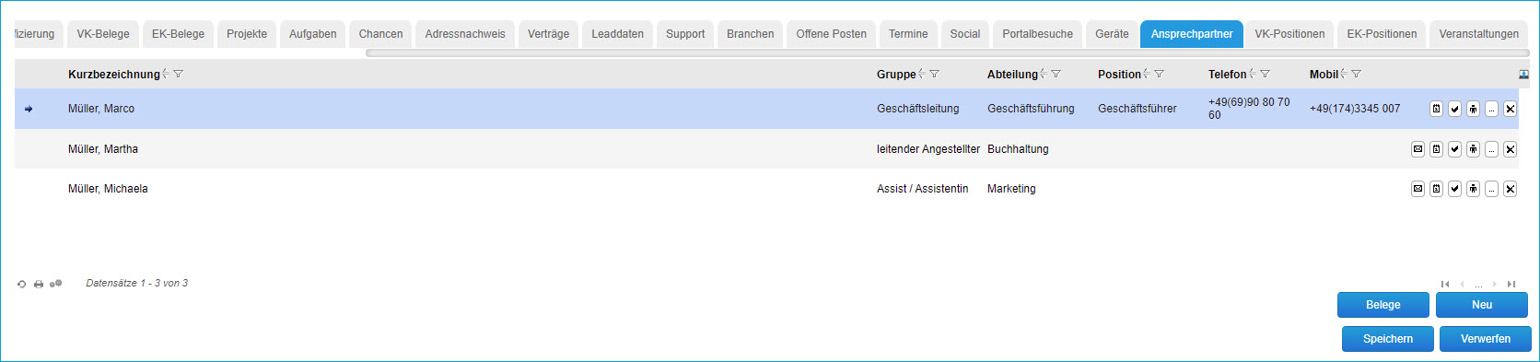Refresh the contact list
Screen dimensions: 1540x362
click(21, 284)
